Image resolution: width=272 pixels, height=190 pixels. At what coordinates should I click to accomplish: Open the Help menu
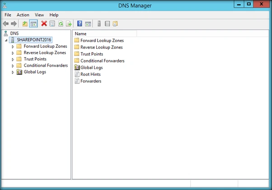coord(54,15)
